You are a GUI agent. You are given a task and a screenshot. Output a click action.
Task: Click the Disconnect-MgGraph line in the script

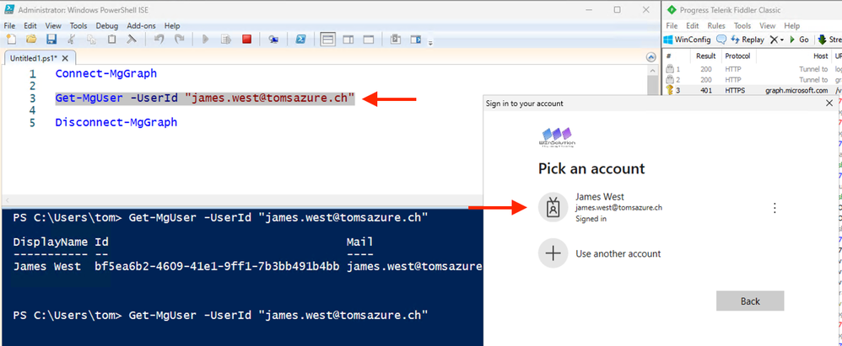pyautogui.click(x=116, y=123)
